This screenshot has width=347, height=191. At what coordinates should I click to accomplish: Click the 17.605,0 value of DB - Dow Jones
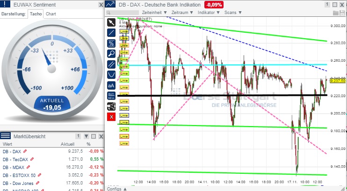click(x=74, y=183)
